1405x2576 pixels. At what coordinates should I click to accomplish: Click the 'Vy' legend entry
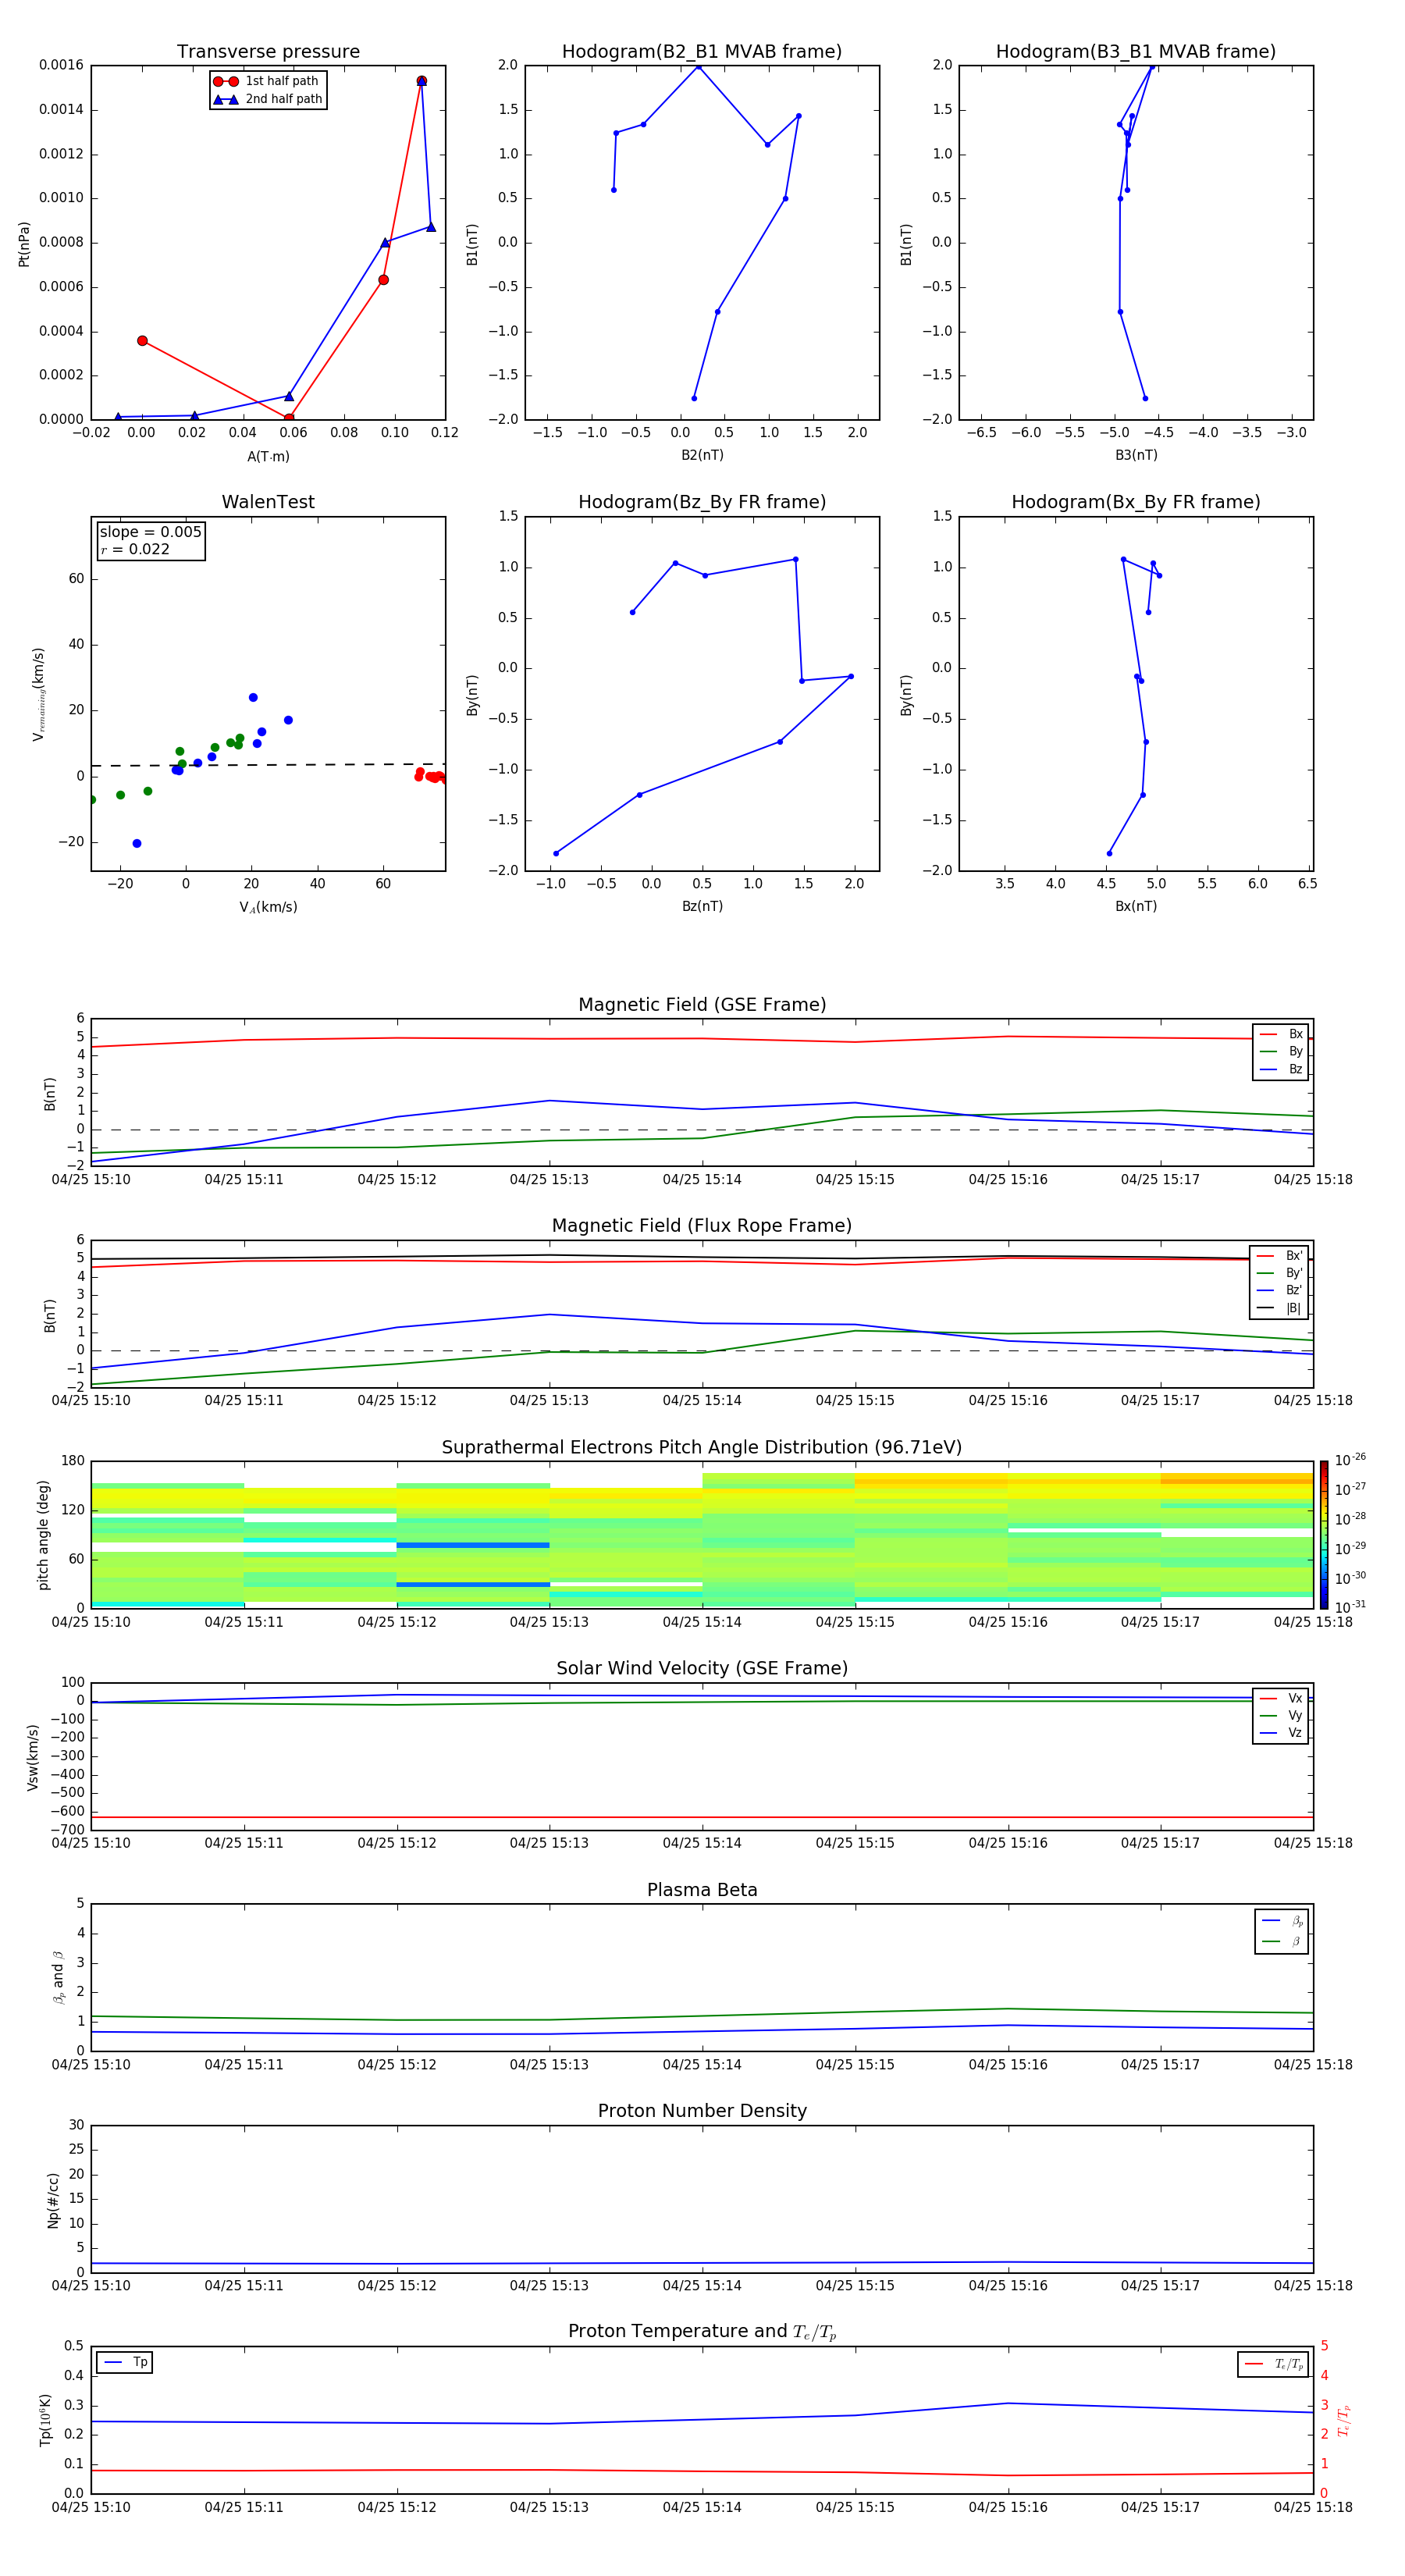tap(1281, 1716)
